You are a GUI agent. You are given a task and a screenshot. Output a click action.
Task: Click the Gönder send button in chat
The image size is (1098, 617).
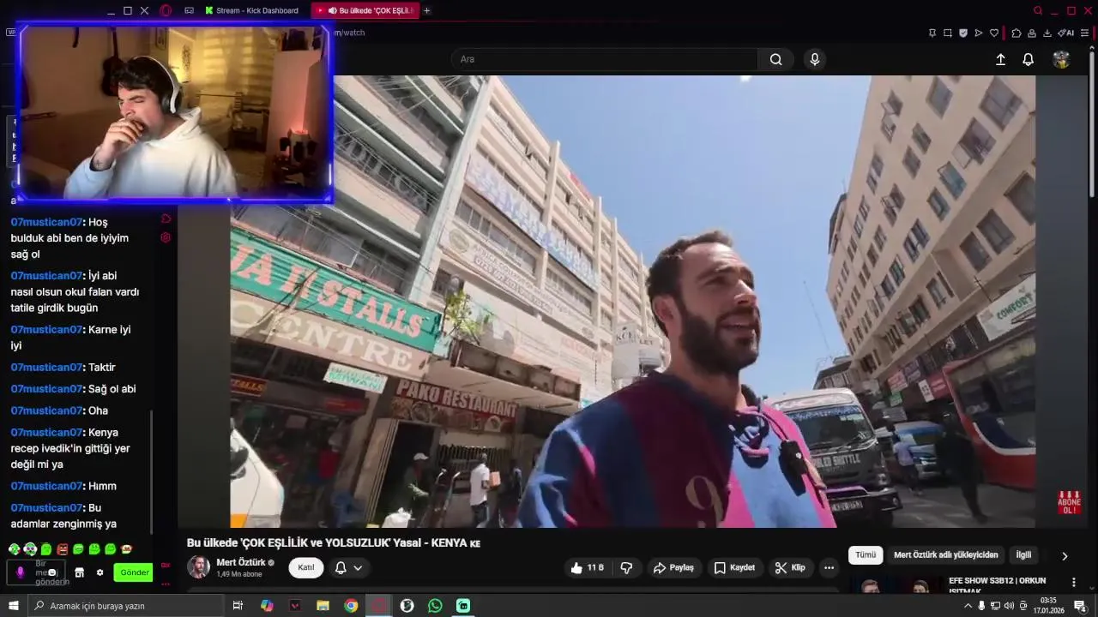coord(134,572)
